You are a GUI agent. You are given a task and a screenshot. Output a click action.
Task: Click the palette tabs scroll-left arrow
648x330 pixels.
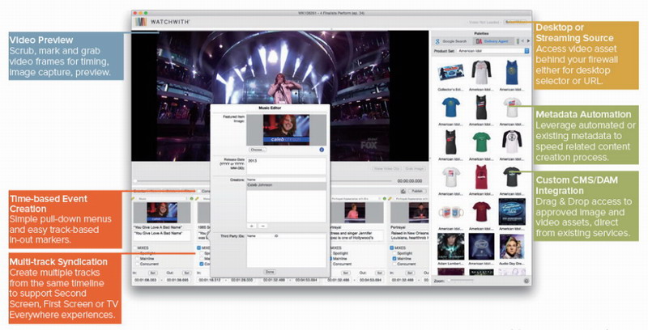click(x=522, y=41)
